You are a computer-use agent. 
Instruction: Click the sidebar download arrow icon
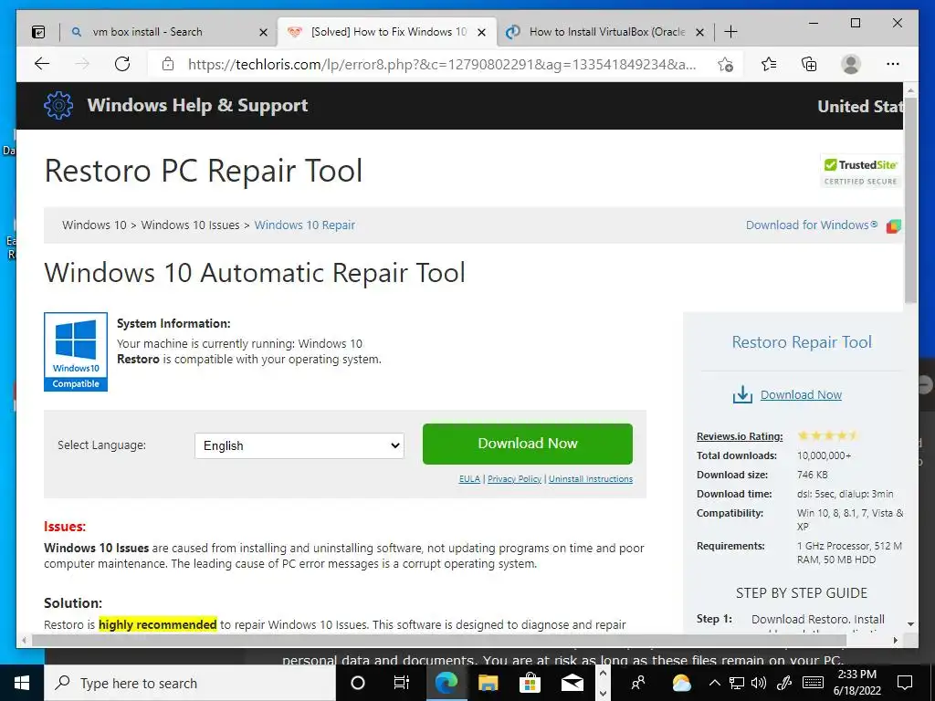click(x=742, y=394)
